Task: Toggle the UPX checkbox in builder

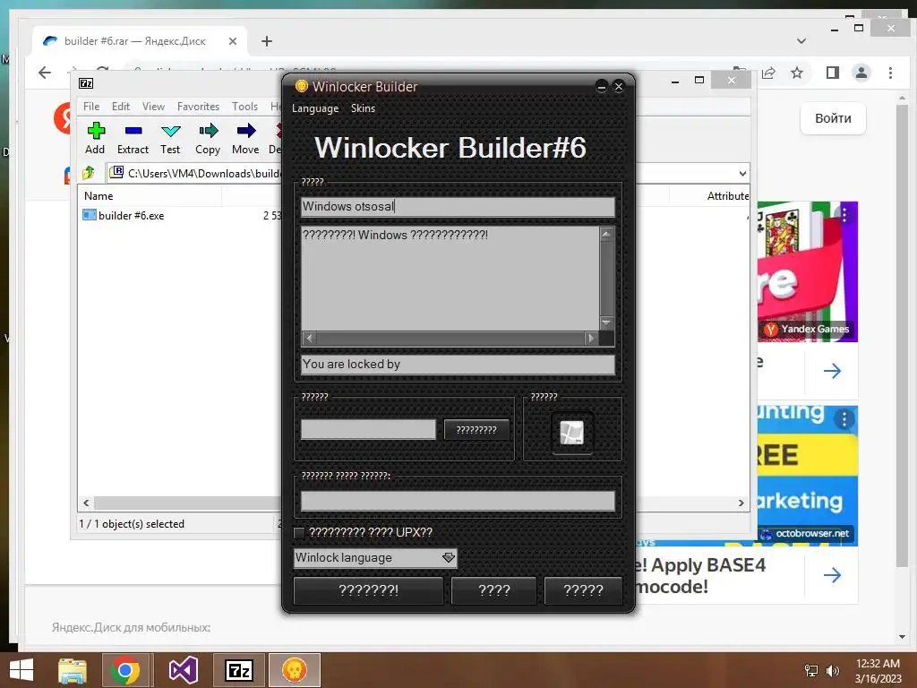Action: coord(299,532)
